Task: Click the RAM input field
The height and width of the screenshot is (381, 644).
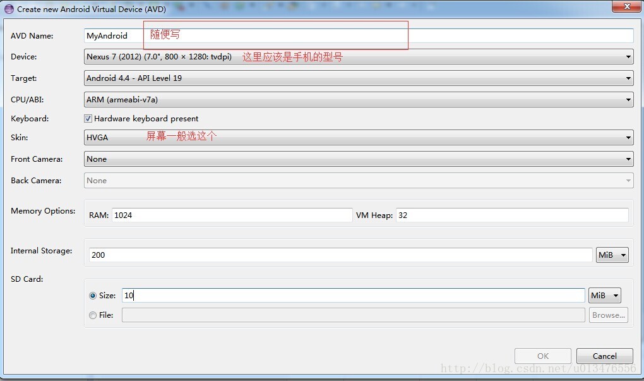Action: coord(232,215)
